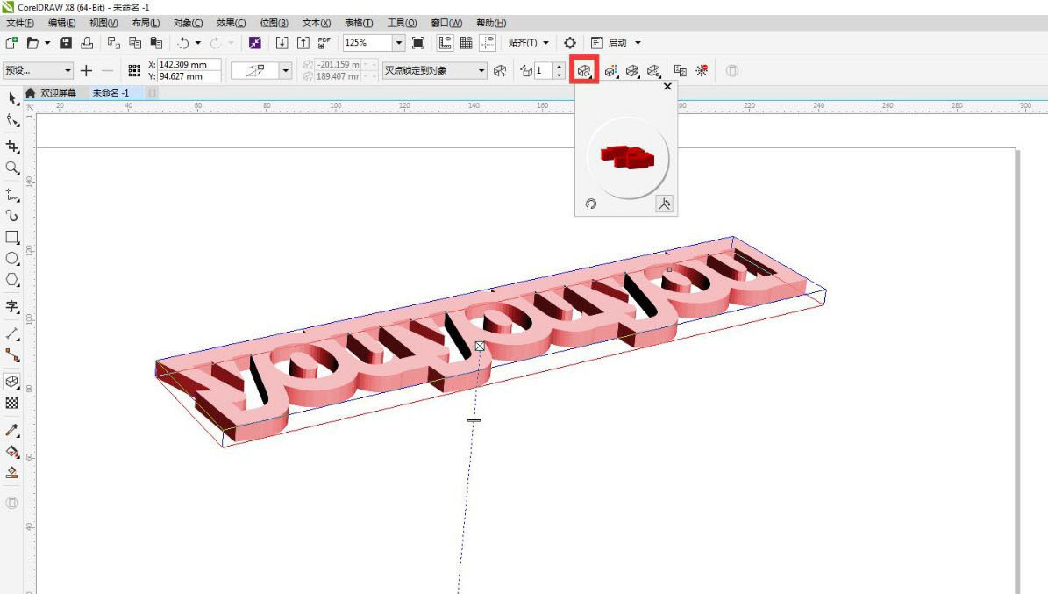1048x594 pixels.
Task: Select the Eyedropper tool
Action: pos(12,430)
